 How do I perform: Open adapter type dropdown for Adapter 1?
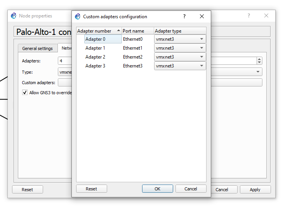click(180, 48)
